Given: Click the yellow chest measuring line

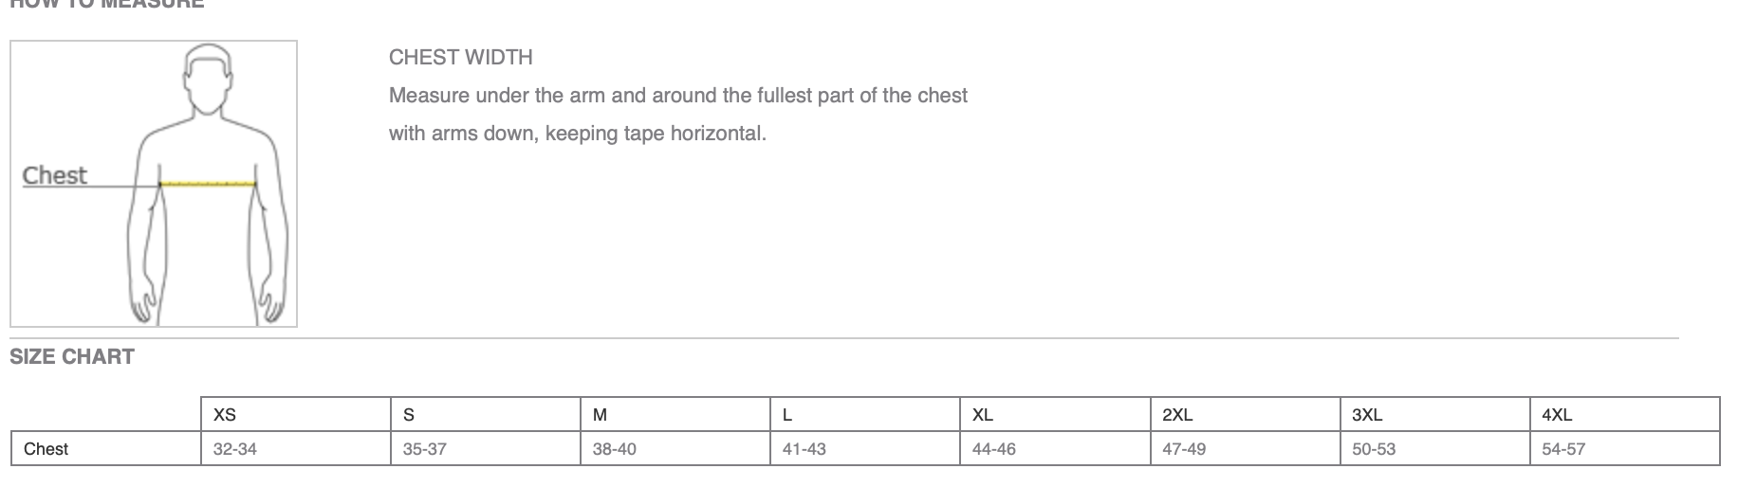Looking at the screenshot, I should tap(207, 183).
